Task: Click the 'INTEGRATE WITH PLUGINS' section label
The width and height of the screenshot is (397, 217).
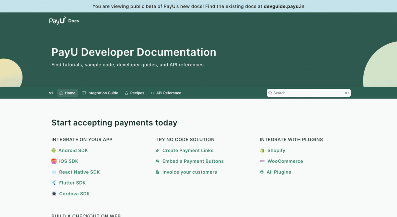Action: coord(291,140)
